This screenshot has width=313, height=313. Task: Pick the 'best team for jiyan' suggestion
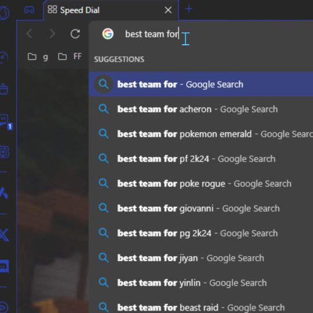coord(201,258)
